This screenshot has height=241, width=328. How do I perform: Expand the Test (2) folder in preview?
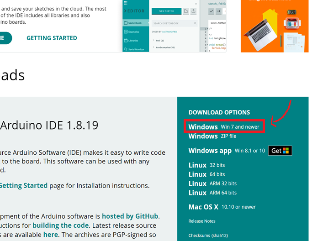click(x=159, y=41)
